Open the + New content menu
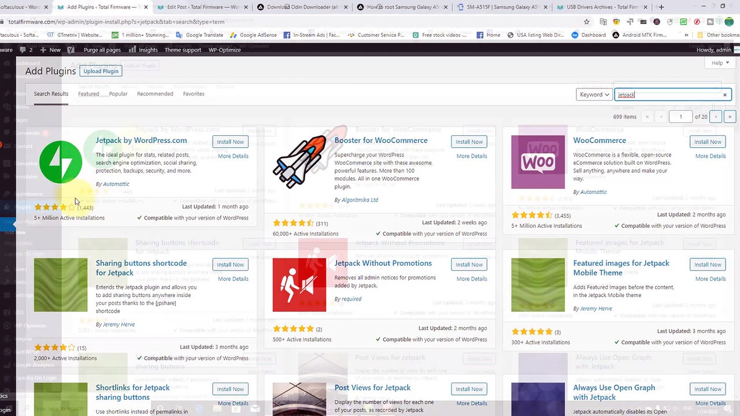The image size is (740, 416). 50,50
